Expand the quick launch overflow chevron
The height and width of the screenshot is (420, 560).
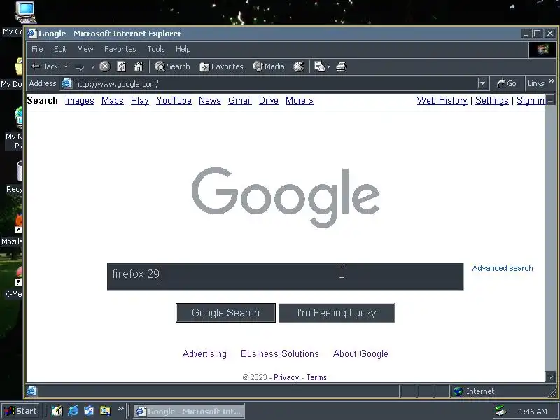click(x=120, y=409)
